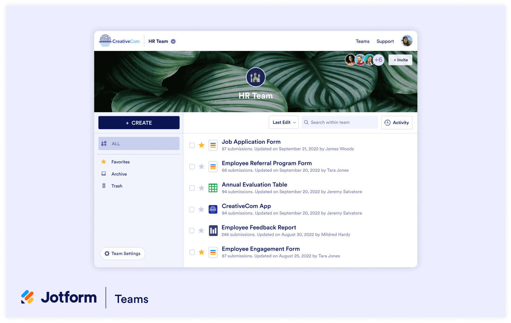Check the Annual Evaluation Table checkbox

coord(192,188)
